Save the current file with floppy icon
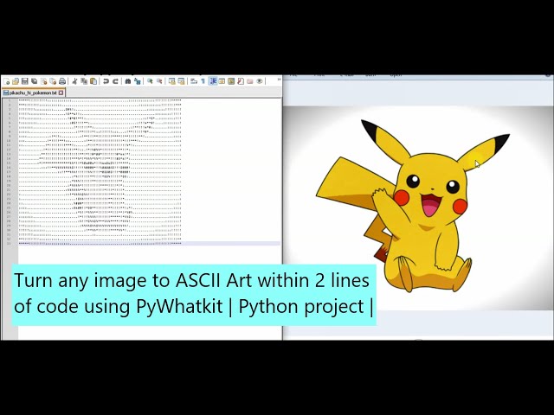The width and height of the screenshot is (554, 415). pyautogui.click(x=25, y=81)
